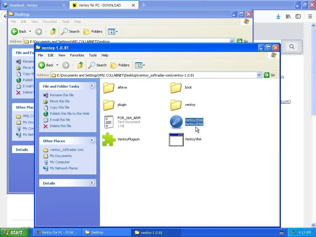Viewport: 316px width, 237px height.
Task: Select the FOR_X64_ARM text document
Action: (109, 122)
